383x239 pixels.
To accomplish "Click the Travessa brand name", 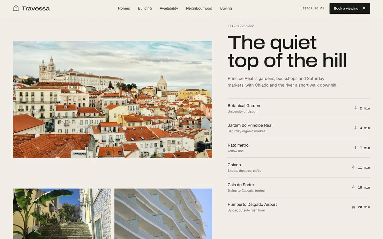I will point(36,8).
